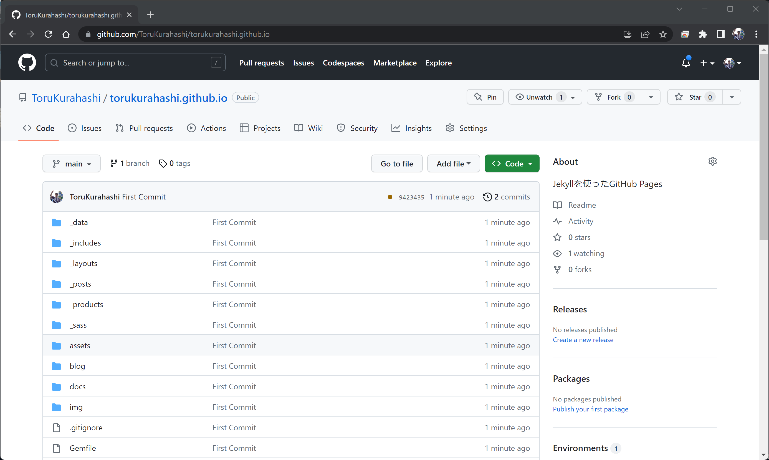The image size is (769, 460).
Task: Click Go to file button
Action: (x=397, y=164)
